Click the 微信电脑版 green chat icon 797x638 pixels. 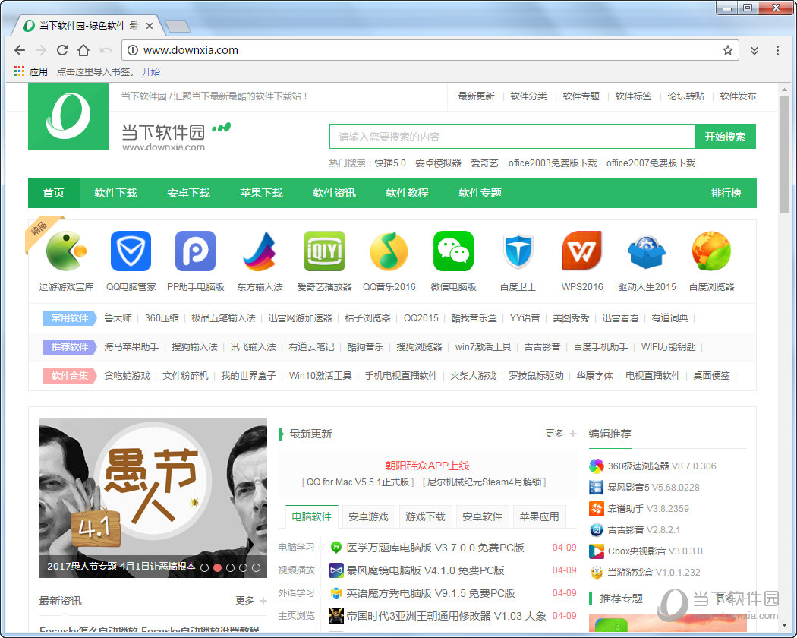453,251
